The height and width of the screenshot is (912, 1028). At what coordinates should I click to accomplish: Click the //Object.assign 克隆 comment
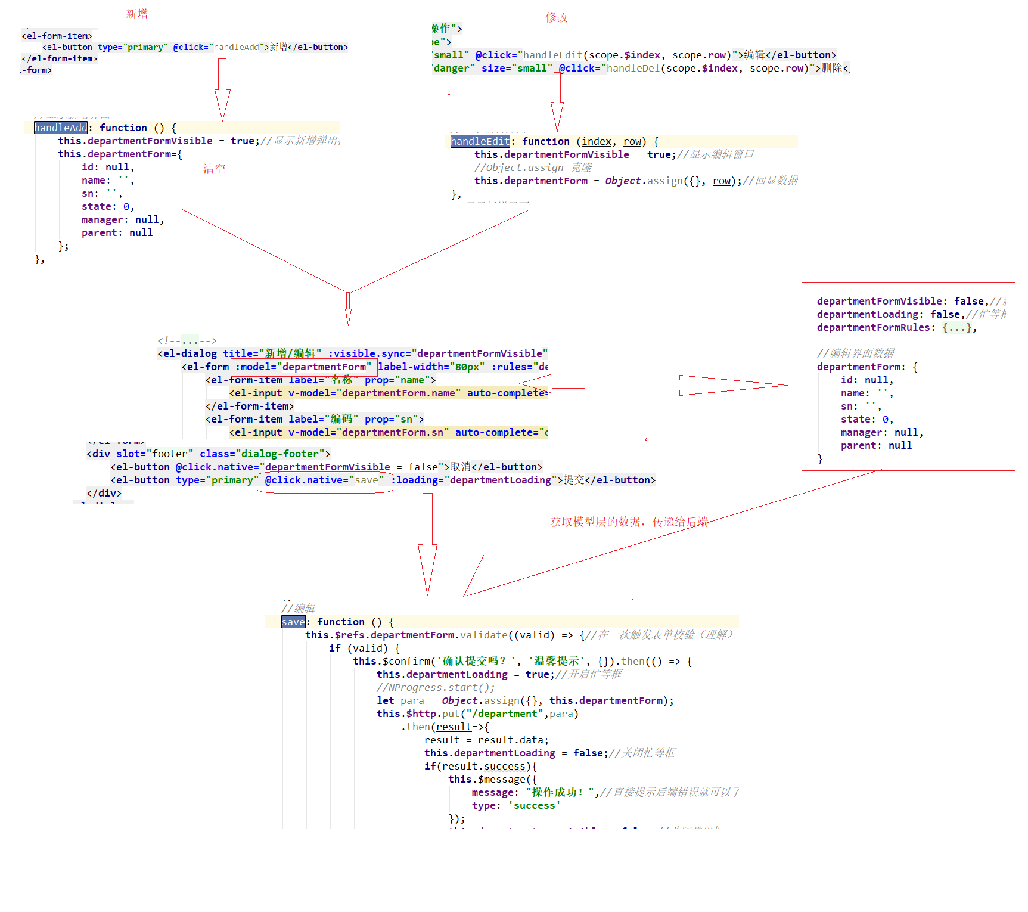533,167
